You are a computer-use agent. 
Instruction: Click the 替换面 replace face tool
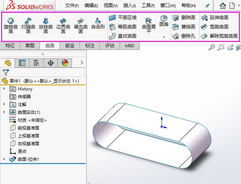click(184, 27)
